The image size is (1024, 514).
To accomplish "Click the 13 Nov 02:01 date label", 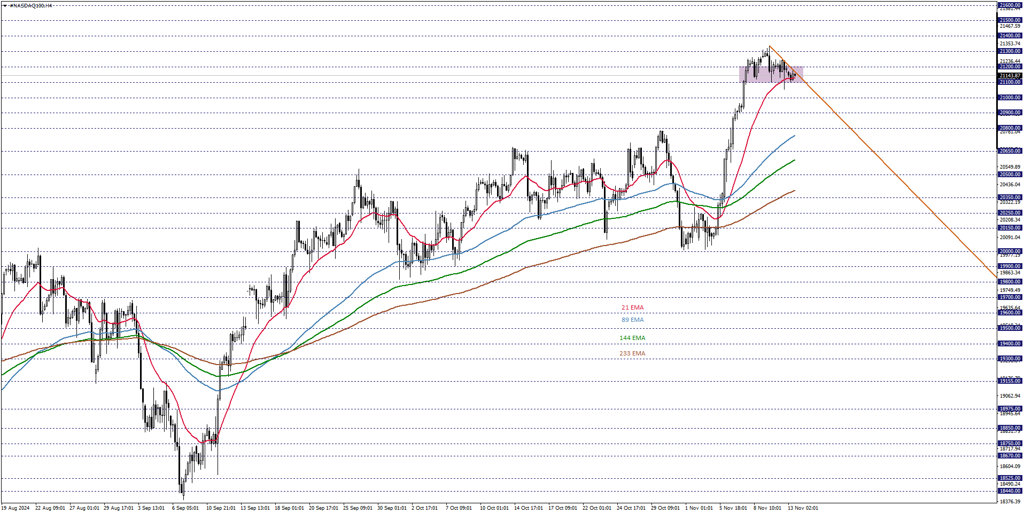I will pos(803,508).
